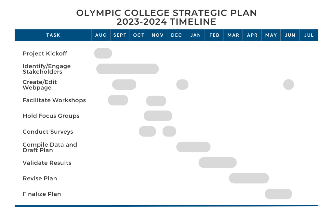The image size is (333, 218).
Task: Select the Revise Plan timeline bar
Action: click(249, 178)
